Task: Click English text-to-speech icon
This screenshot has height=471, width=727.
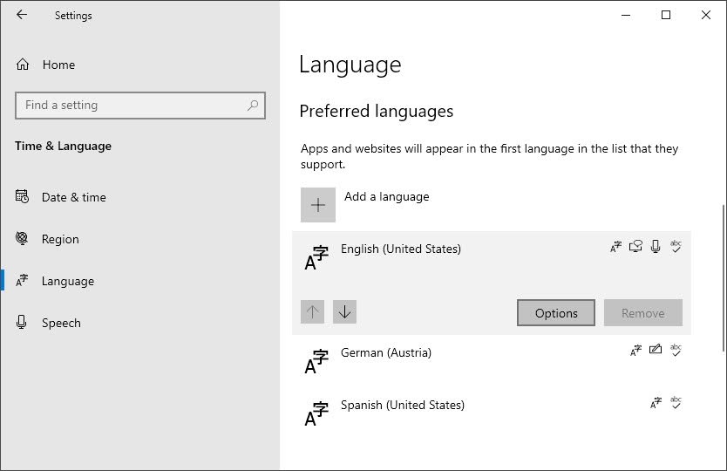Action: click(635, 247)
